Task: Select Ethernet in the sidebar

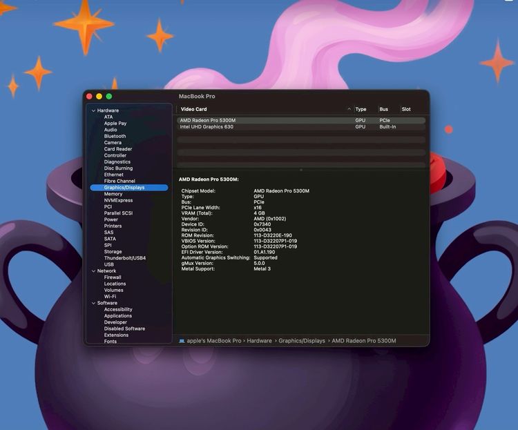Action: coord(114,175)
